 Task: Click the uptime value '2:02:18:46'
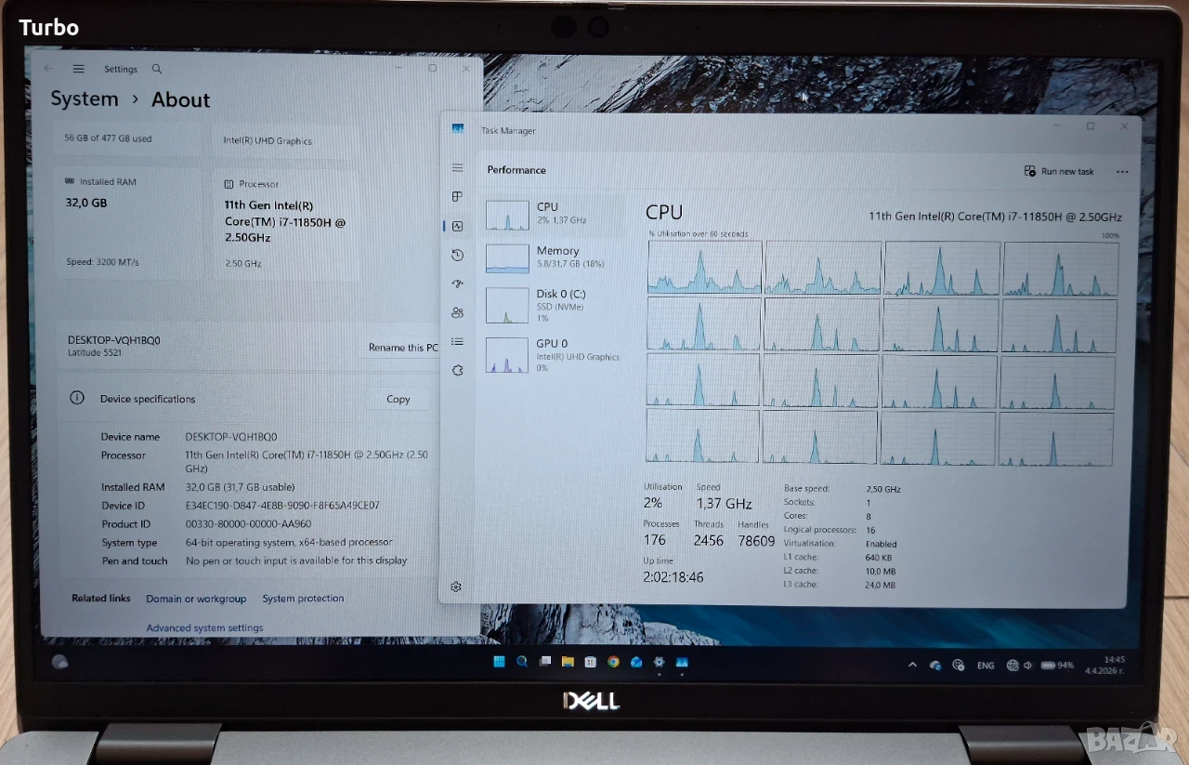click(673, 577)
